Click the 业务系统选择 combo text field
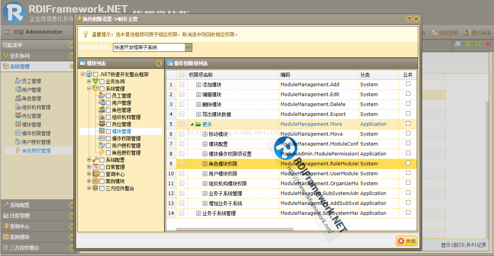Screen dimensions: 494x256 click(149, 47)
